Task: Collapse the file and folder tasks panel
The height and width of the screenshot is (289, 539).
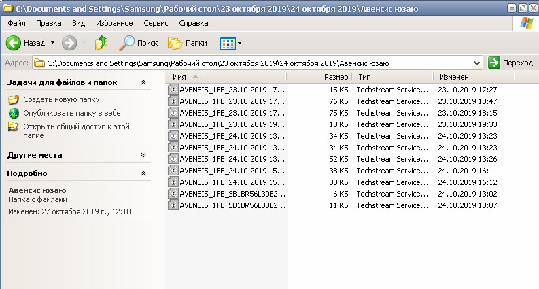Action: 143,82
